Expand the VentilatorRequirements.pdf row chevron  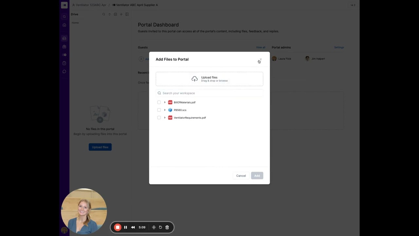[165, 117]
